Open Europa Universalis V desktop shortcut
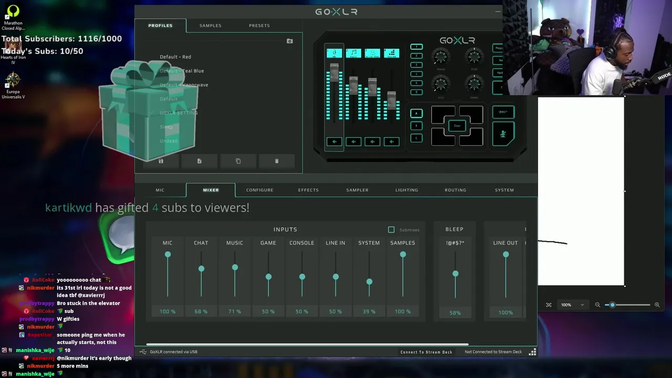The image size is (672, 378). pos(13,85)
